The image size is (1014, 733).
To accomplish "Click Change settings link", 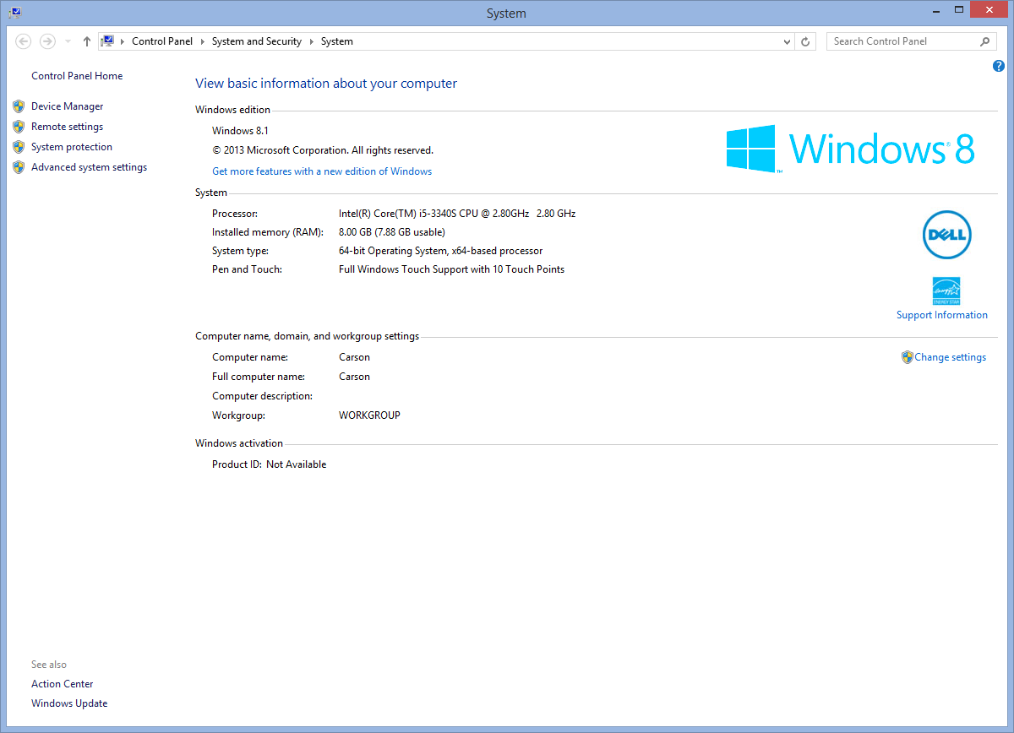I will [951, 357].
